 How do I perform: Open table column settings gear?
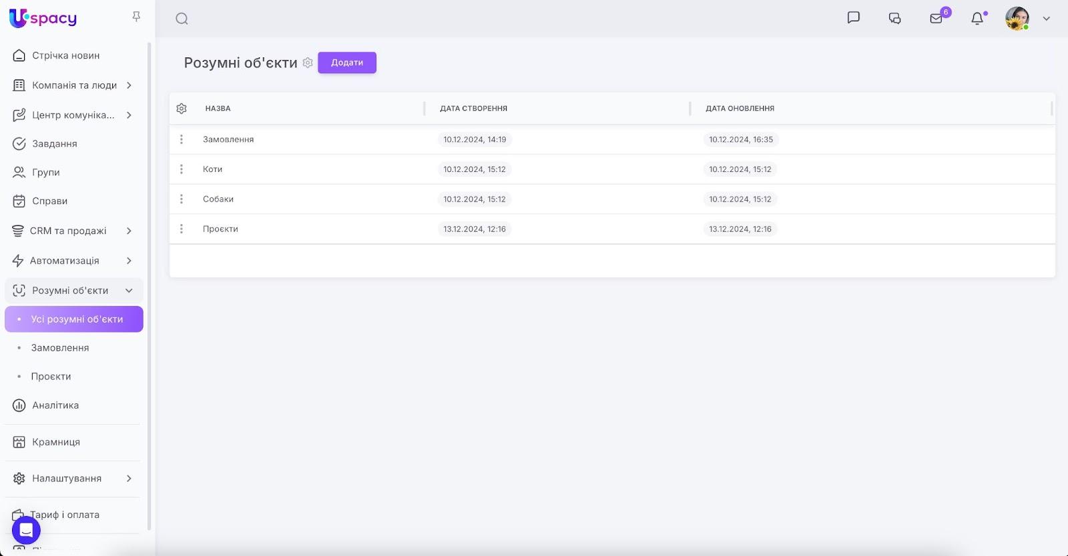pos(182,108)
